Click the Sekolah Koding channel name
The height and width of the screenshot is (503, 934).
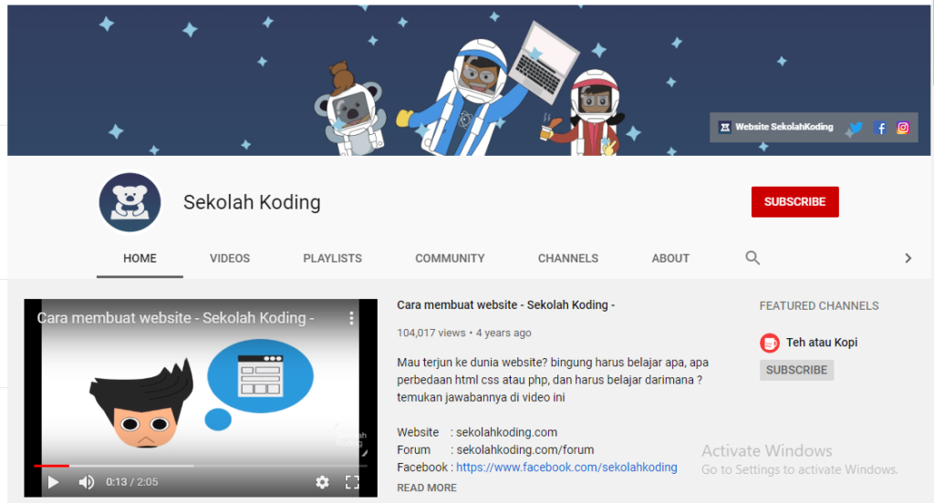(252, 202)
